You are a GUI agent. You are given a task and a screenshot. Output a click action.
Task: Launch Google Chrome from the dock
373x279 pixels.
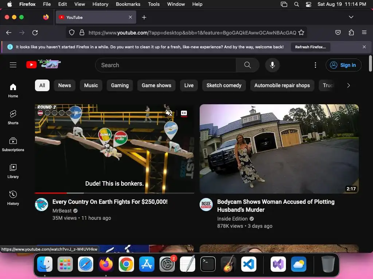(126, 264)
